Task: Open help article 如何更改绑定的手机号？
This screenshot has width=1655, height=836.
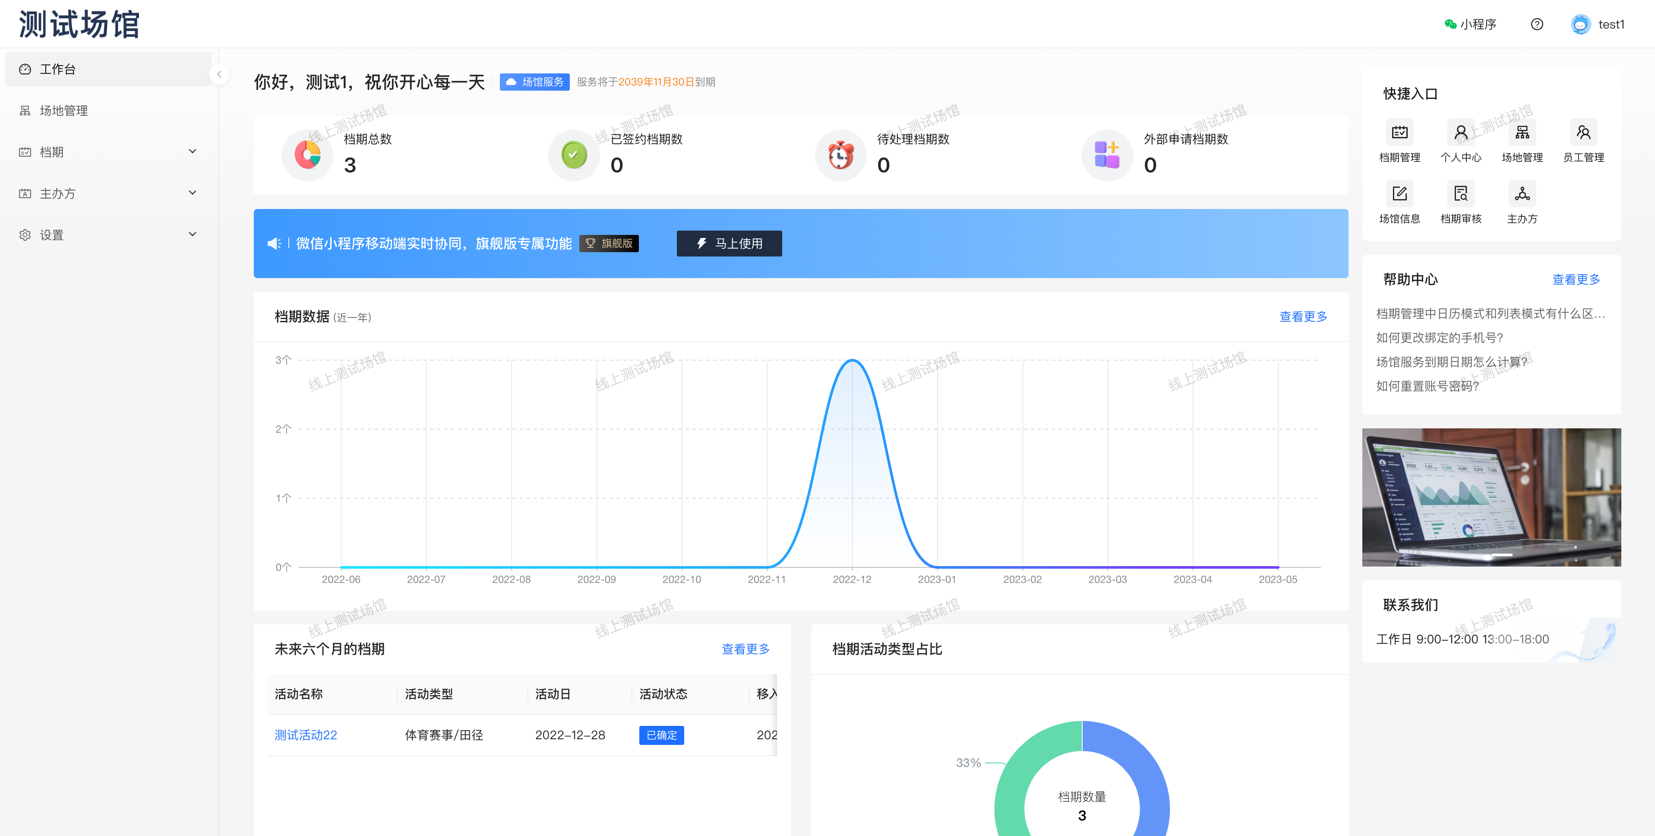Action: (x=1439, y=338)
